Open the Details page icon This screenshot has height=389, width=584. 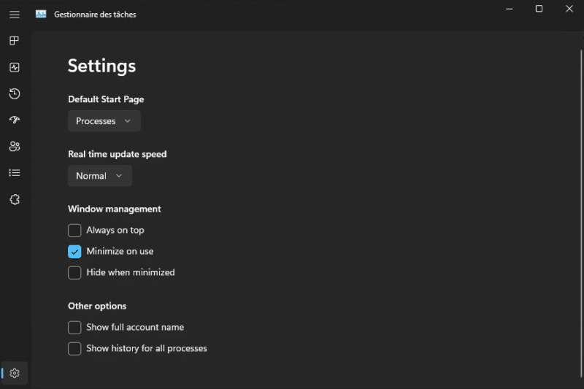click(15, 173)
